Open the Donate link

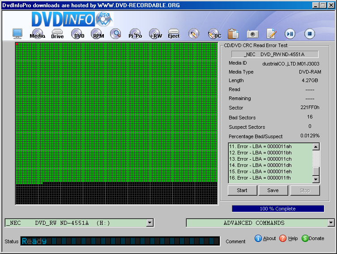tap(316, 238)
